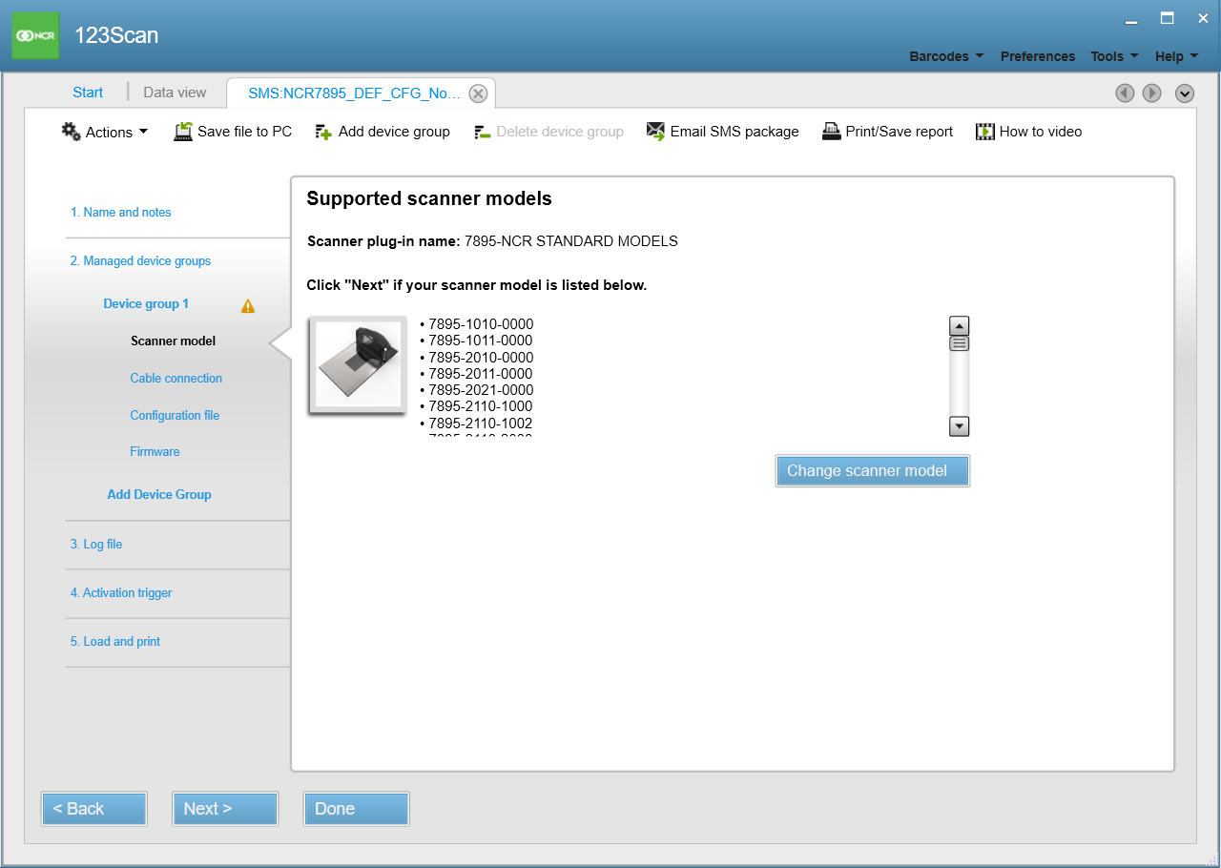Click model 7895-2011-0000 in list
The width and height of the screenshot is (1221, 868).
[x=481, y=374]
